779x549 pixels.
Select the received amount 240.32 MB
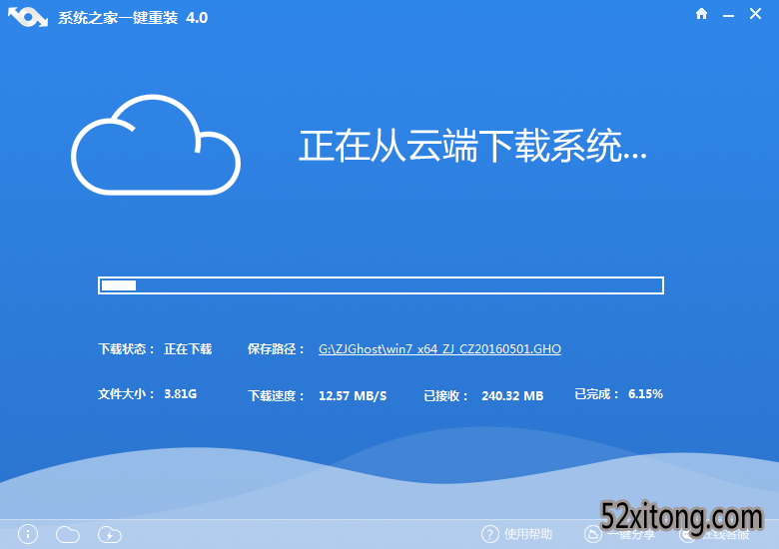(x=512, y=395)
